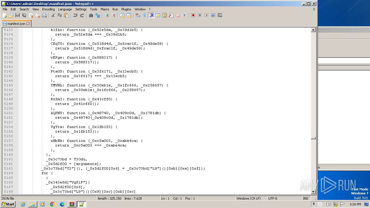The image size is (370, 208).
Task: Open the Encoding menu
Action: [x=48, y=9]
